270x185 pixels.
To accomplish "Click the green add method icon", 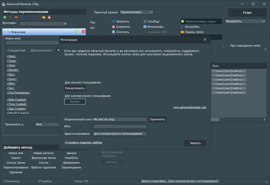I will (5, 17).
